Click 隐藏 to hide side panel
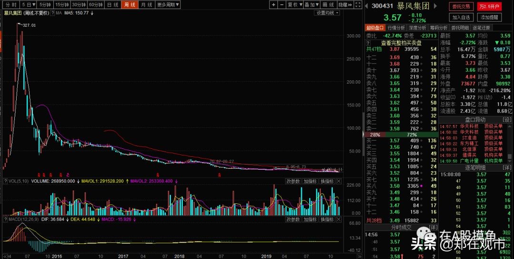This screenshot has width=514, height=259. coord(345,5)
